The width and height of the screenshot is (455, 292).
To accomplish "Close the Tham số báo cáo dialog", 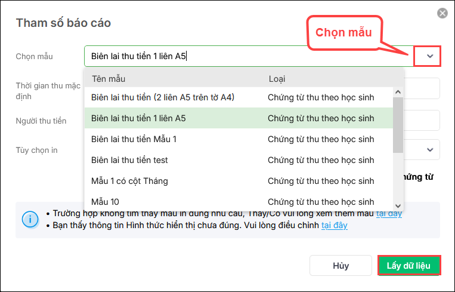I will tap(442, 13).
